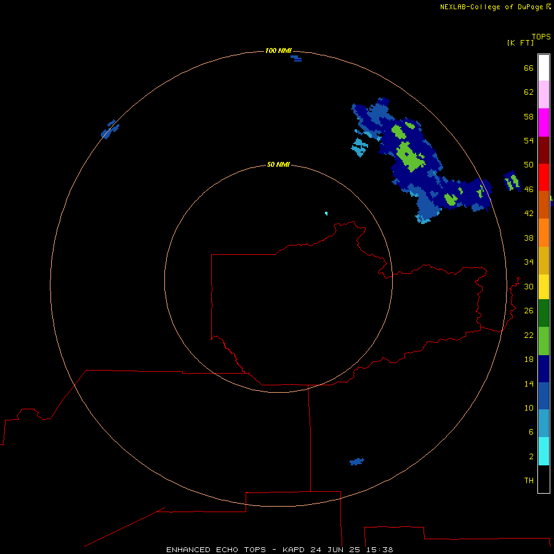Click the black TH swatch in the legend
Image resolution: width=554 pixels, height=554 pixels.
[x=544, y=479]
